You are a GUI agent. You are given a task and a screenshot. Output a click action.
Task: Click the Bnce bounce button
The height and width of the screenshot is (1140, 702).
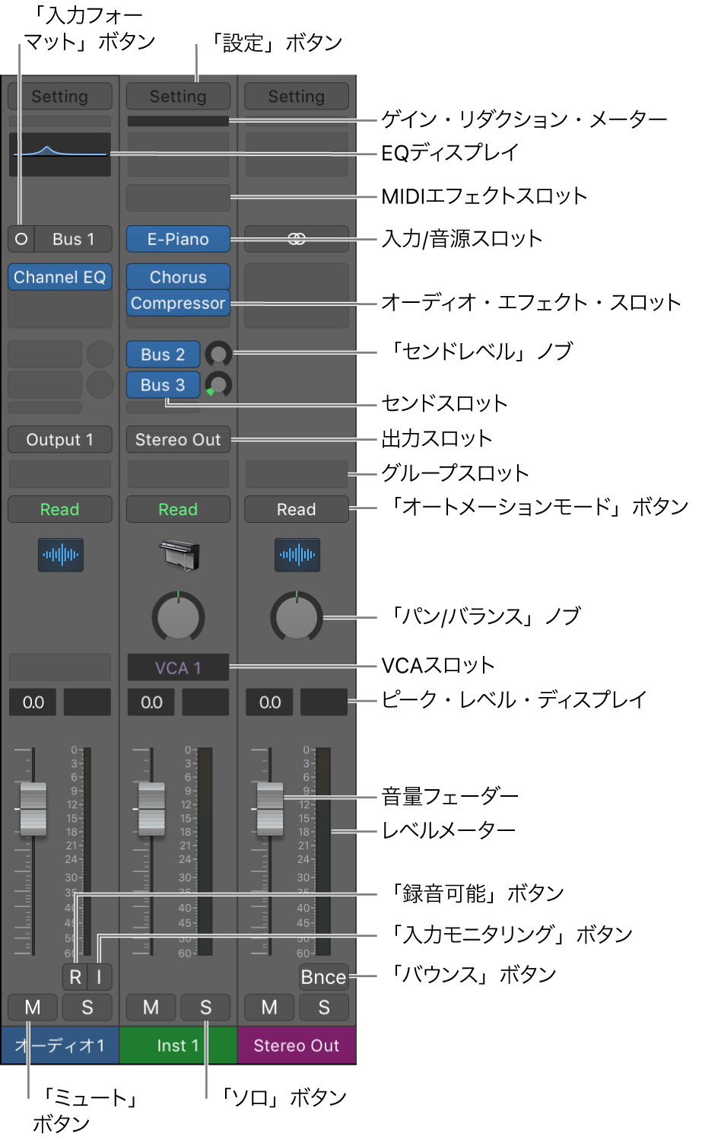[324, 977]
